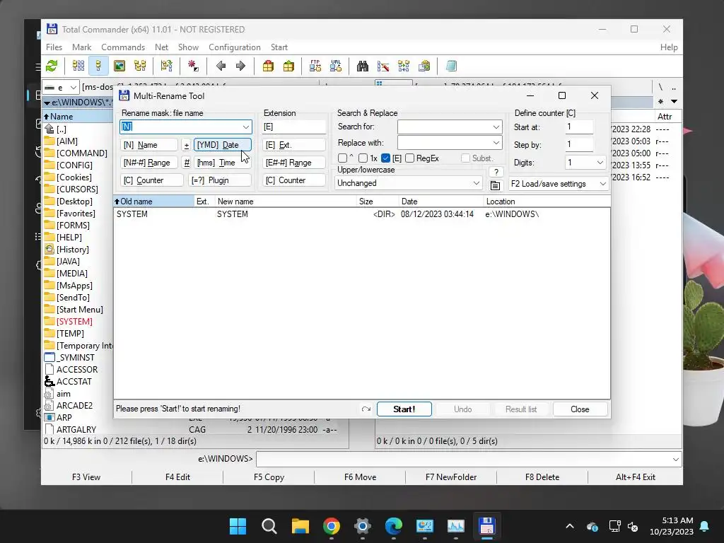This screenshot has height=543, width=724.
Task: Open the Configuration menu
Action: click(235, 47)
